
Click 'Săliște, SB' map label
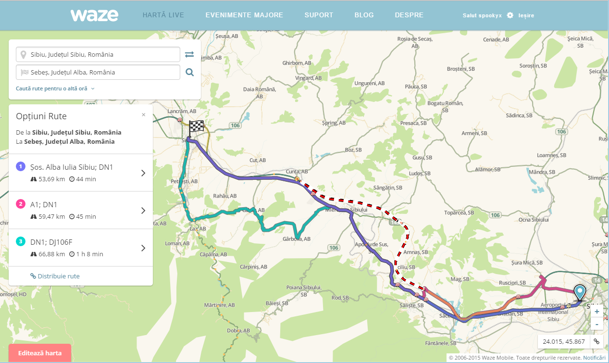pyautogui.click(x=411, y=305)
